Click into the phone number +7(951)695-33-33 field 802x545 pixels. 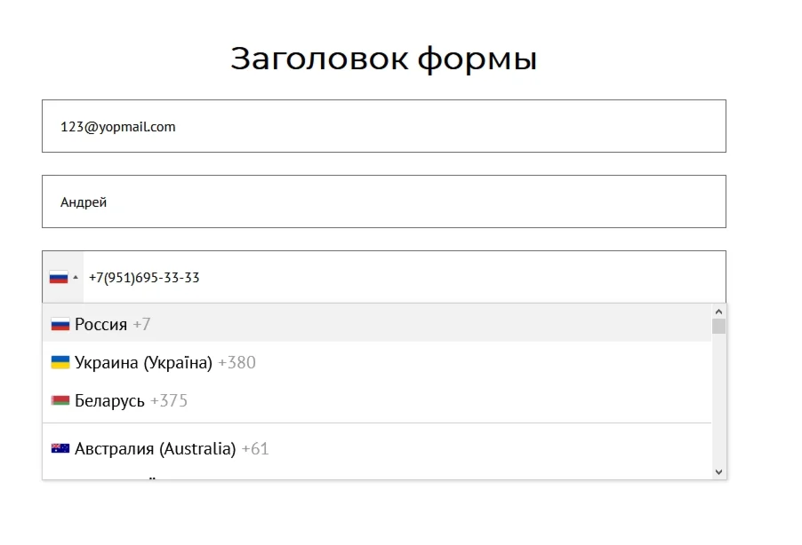[x=400, y=278]
